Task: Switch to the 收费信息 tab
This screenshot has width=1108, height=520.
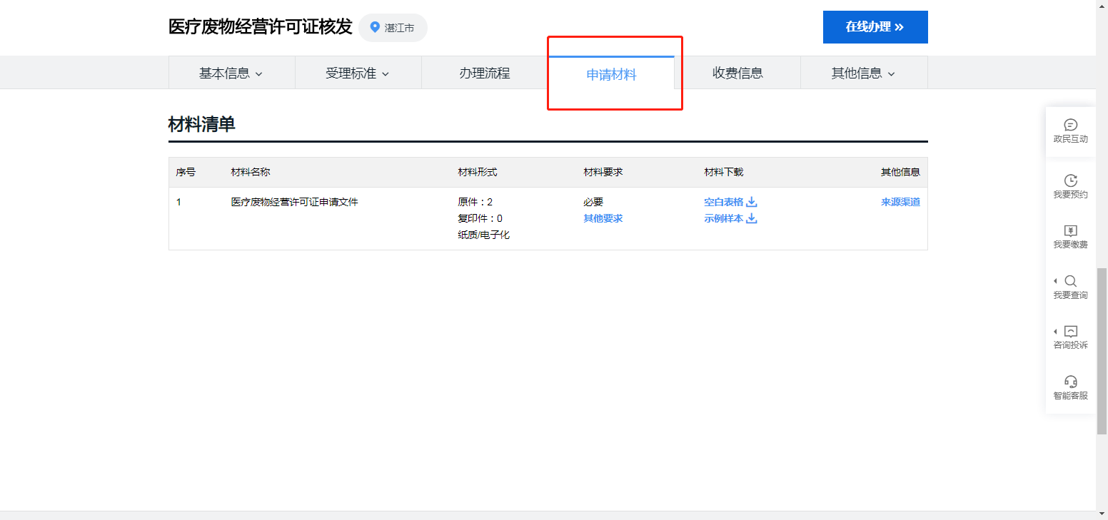Action: point(737,73)
